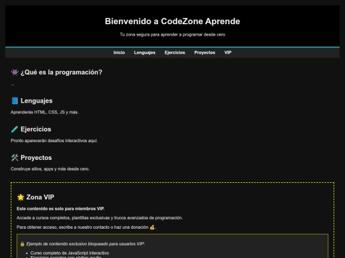Open the VIP navigation link
The height and width of the screenshot is (258, 345).
[227, 53]
